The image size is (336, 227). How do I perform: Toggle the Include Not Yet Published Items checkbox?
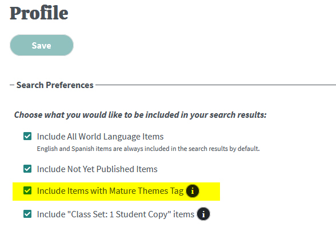pos(27,169)
